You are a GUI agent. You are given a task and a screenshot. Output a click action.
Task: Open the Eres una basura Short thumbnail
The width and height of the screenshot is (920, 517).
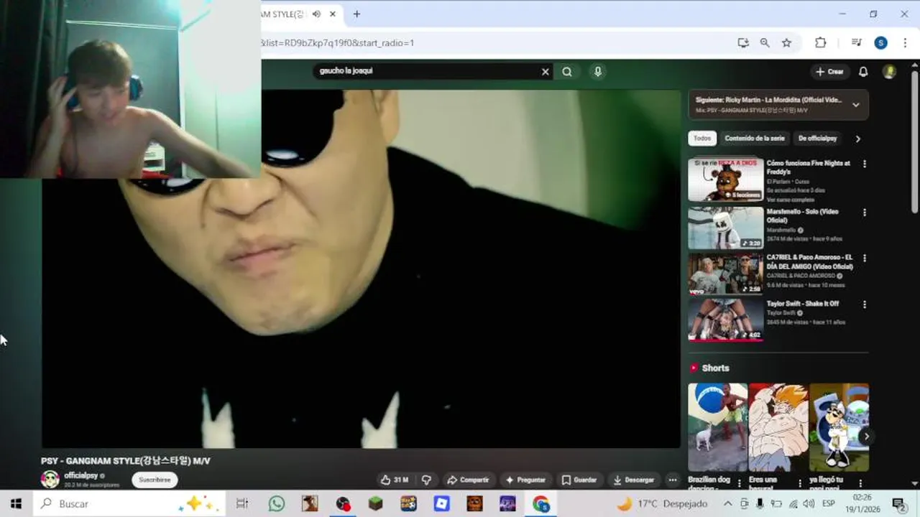[778, 427]
